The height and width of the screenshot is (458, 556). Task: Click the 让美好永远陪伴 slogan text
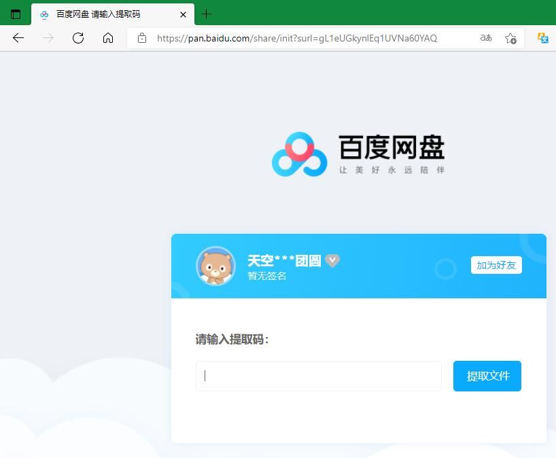tap(392, 170)
